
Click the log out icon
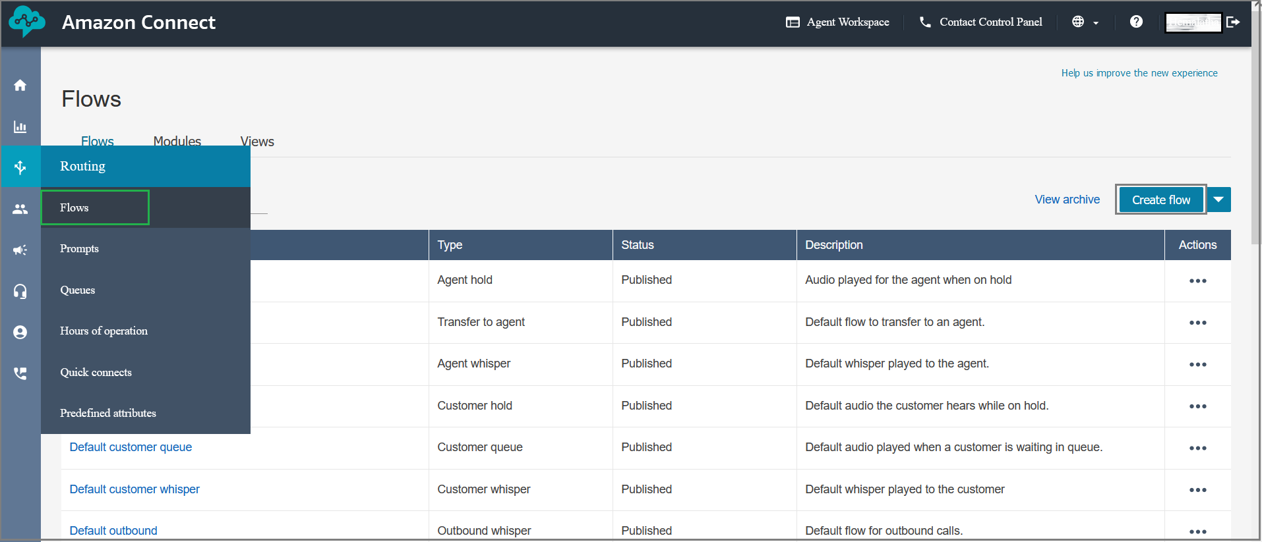pos(1233,22)
